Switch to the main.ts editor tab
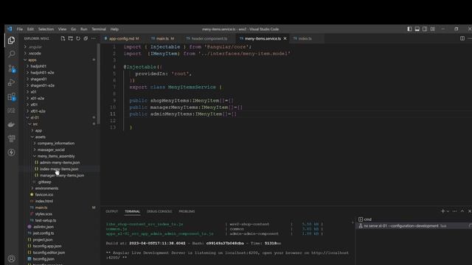 (162, 38)
